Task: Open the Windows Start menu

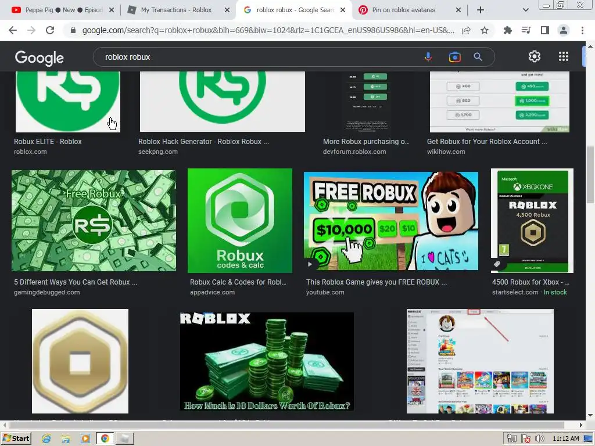Action: coord(16,438)
